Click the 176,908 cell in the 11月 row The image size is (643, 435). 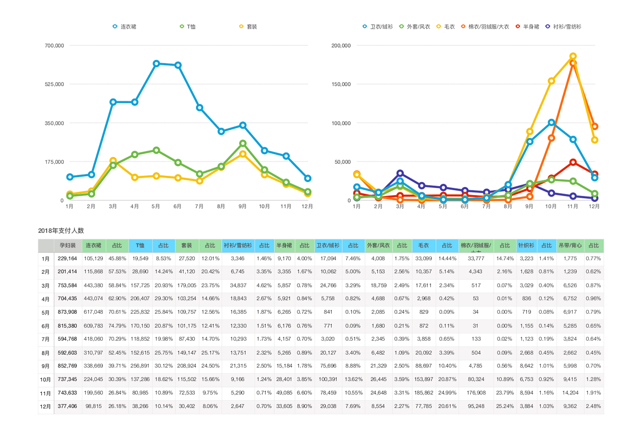(x=476, y=393)
